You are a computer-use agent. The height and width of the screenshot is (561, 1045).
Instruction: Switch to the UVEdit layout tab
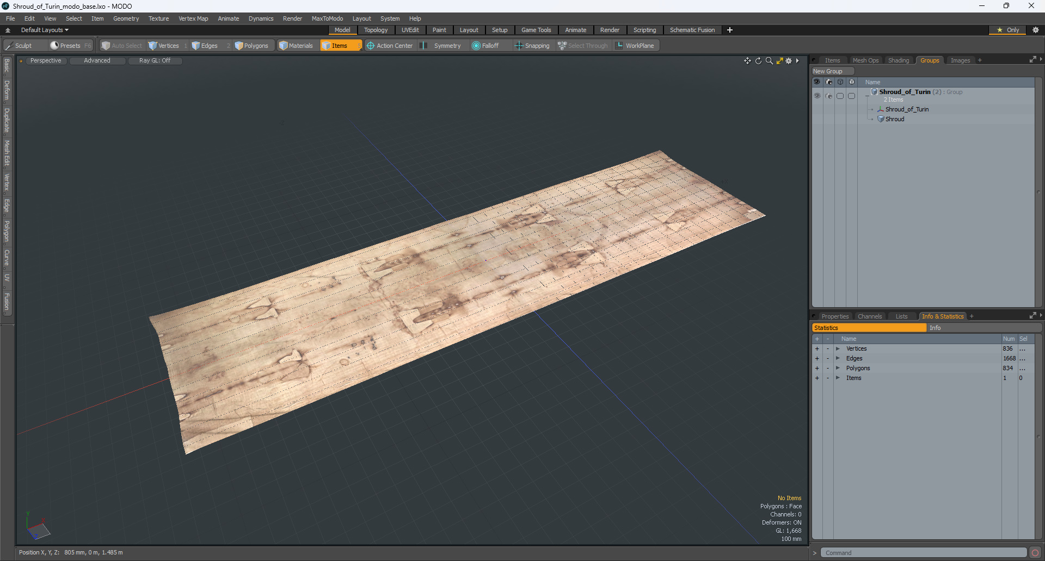click(410, 30)
